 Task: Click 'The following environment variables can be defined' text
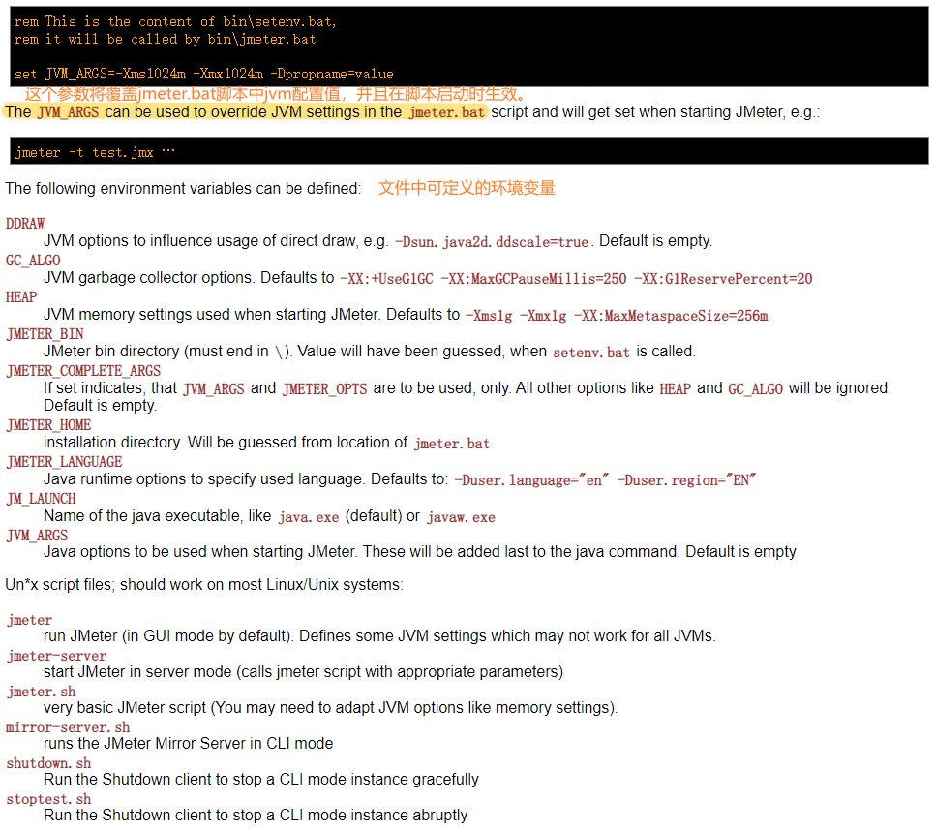point(183,189)
